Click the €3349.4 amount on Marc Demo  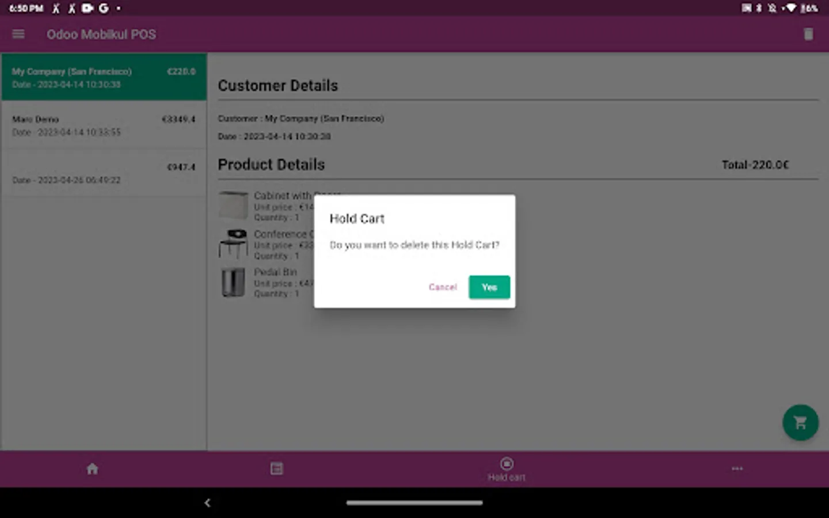[178, 119]
